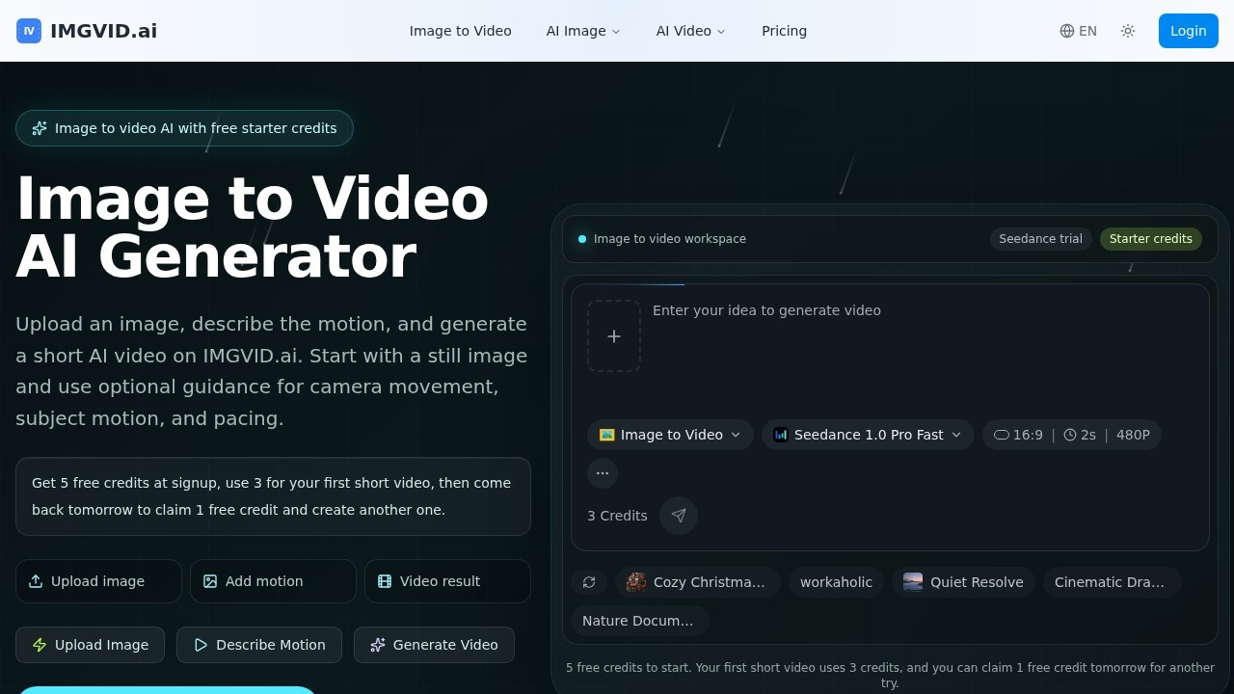Click the Upload image step card
Image resolution: width=1234 pixels, height=694 pixels.
(98, 581)
